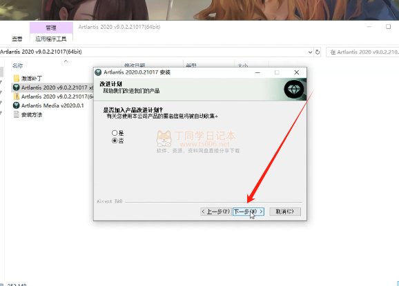Sort by the 大小 column header
399x286 pixels.
[x=243, y=65]
